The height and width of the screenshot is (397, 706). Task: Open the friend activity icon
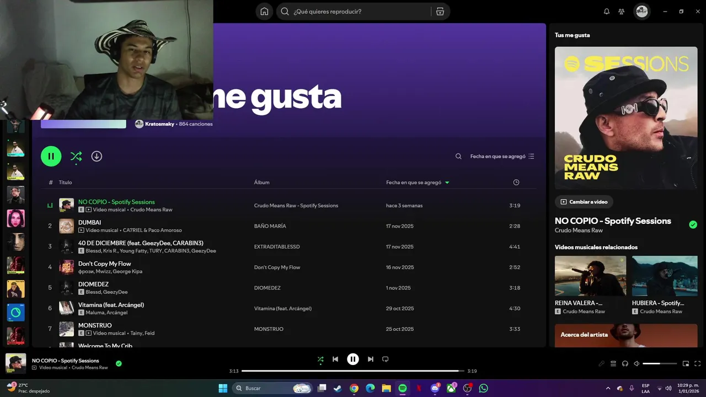tap(622, 12)
